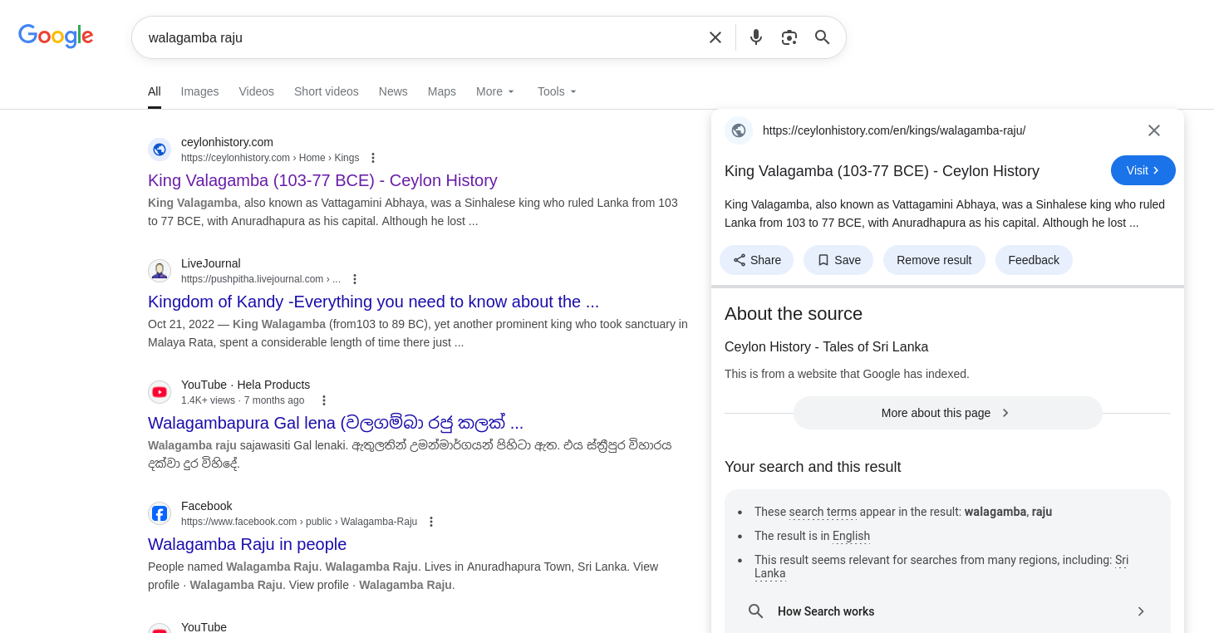Open Walagamba Raju in people link
The height and width of the screenshot is (633, 1214).
tap(247, 544)
